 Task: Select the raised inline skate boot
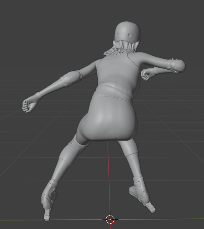pos(141,194)
